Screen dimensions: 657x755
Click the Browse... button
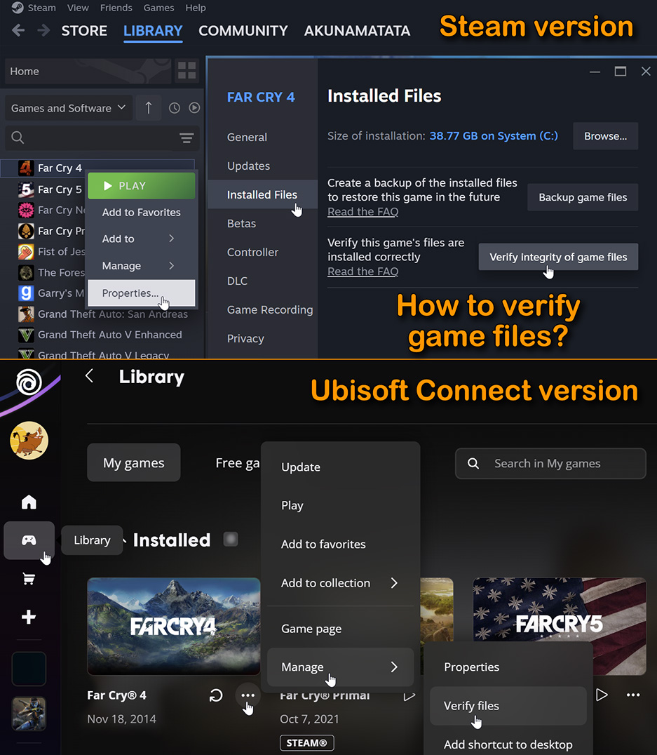click(x=606, y=136)
